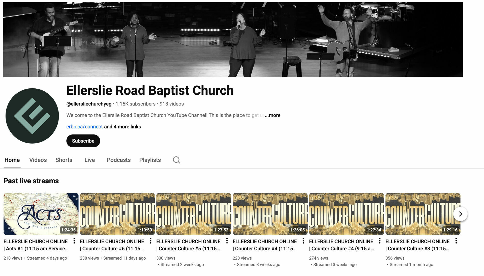The height and width of the screenshot is (276, 484).
Task: Click 'Ellerslie Road Baptist Church' channel title
Action: tap(150, 90)
